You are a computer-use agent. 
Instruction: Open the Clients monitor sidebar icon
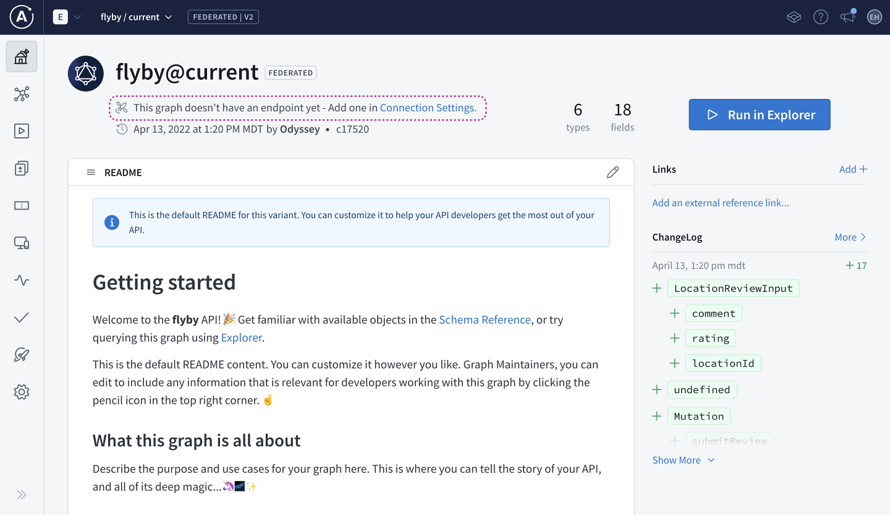pos(22,243)
